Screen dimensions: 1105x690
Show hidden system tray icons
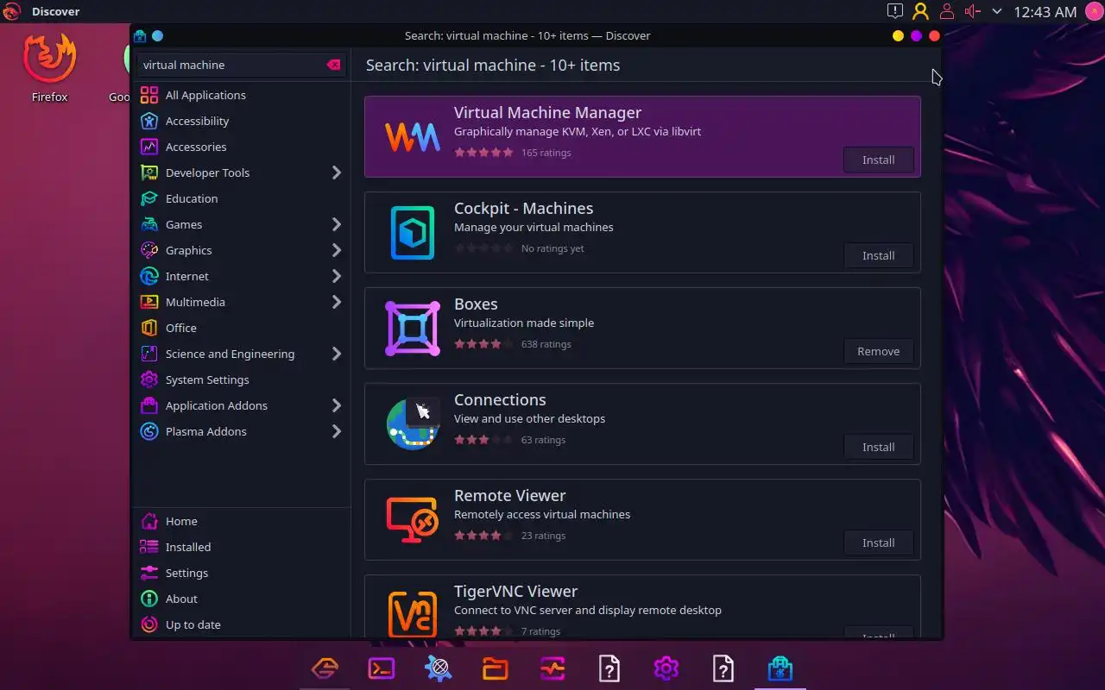click(x=997, y=11)
